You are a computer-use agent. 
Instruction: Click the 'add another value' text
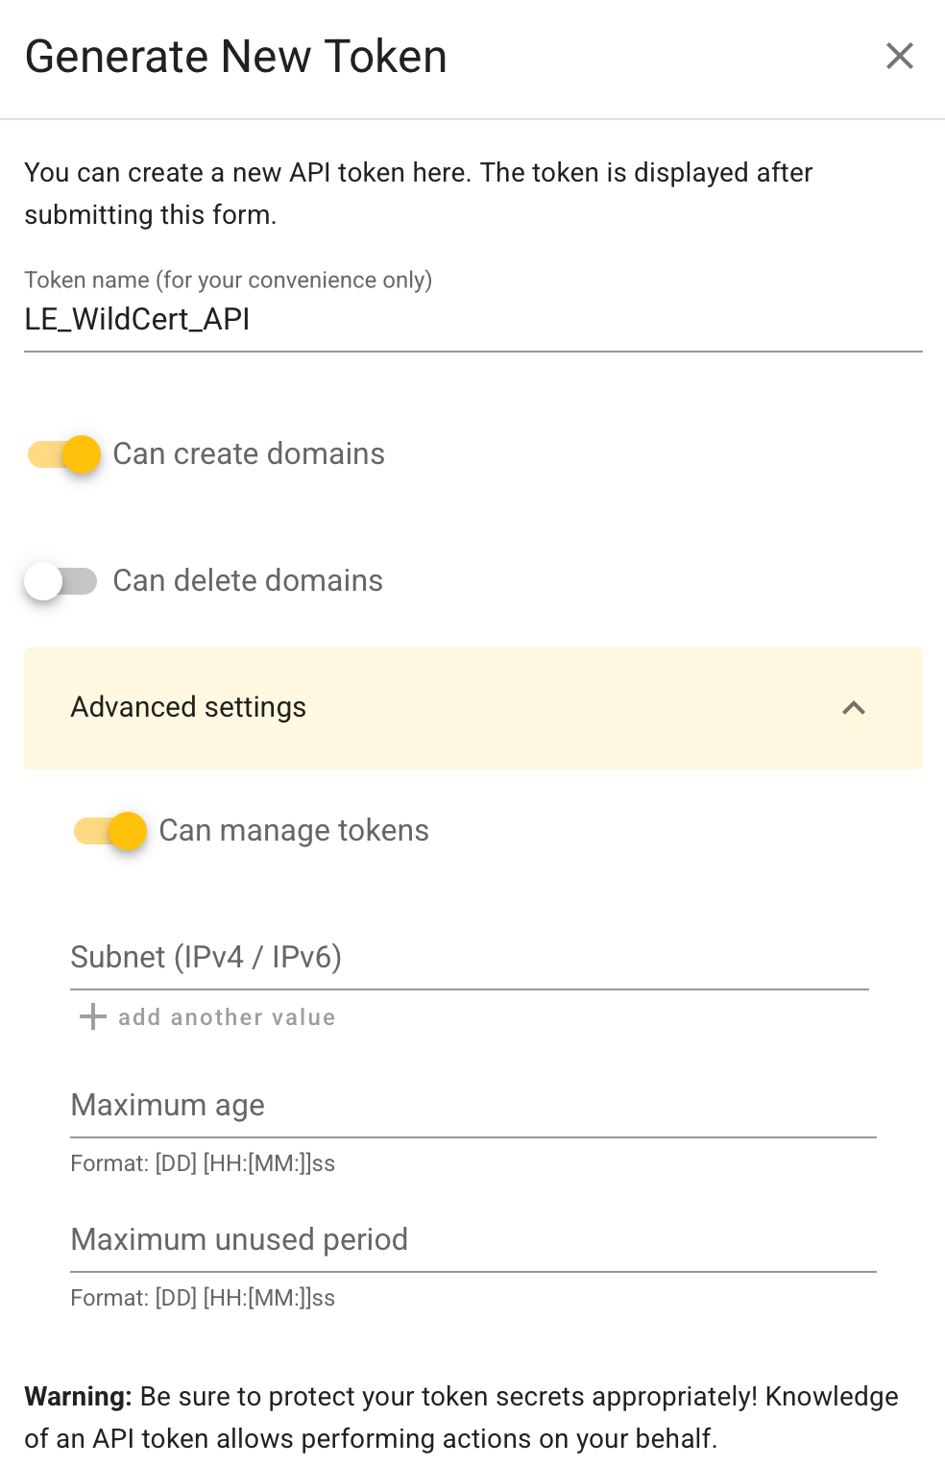(x=227, y=1017)
